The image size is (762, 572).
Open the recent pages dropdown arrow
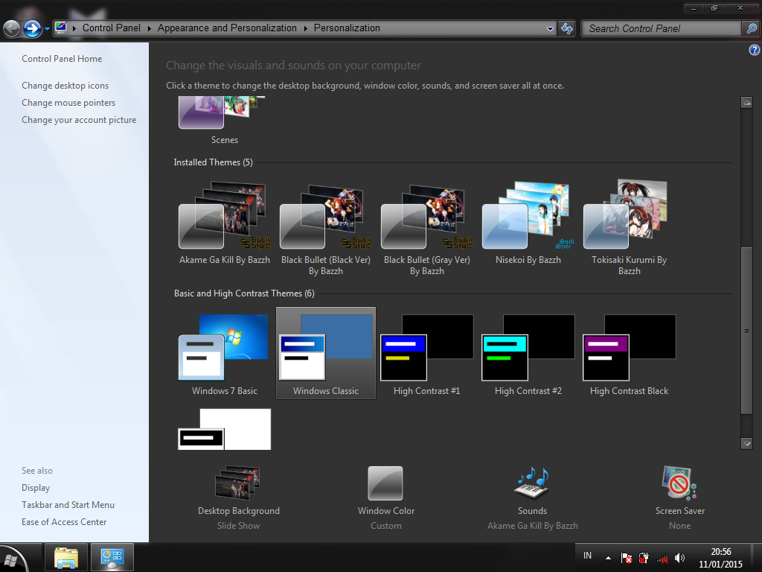tap(47, 29)
